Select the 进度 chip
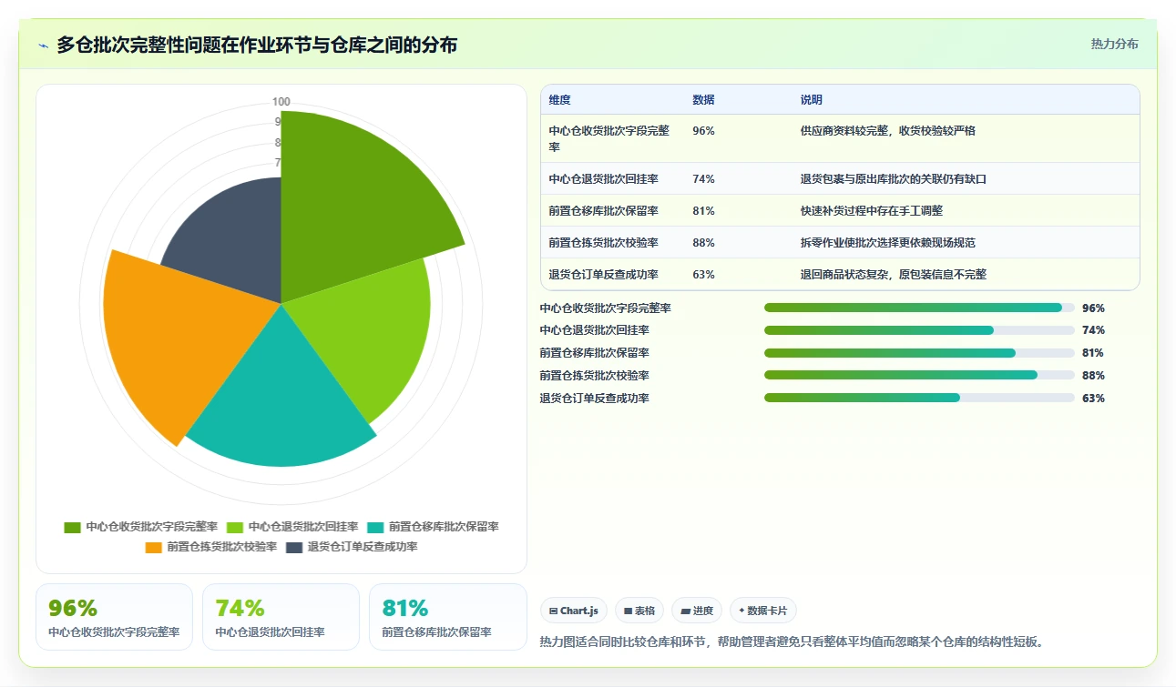 [697, 611]
